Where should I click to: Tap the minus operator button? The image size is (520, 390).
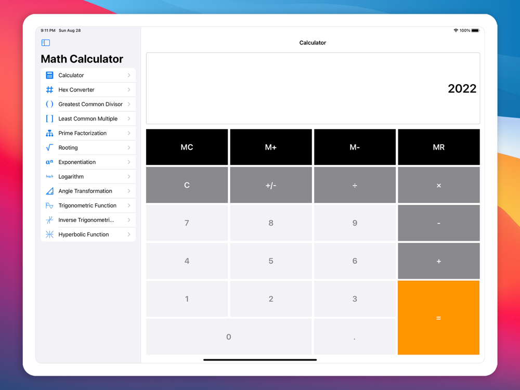tap(439, 223)
